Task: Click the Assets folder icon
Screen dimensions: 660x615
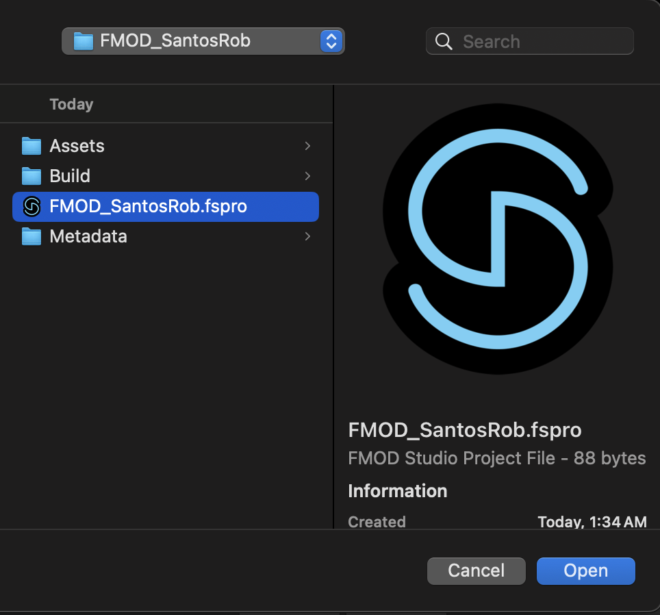Action: (x=31, y=146)
